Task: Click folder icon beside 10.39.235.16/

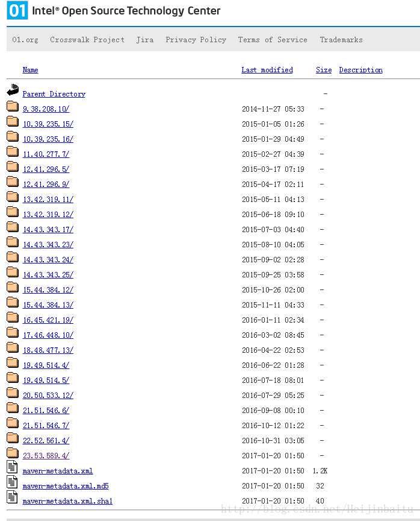Action: (13, 136)
